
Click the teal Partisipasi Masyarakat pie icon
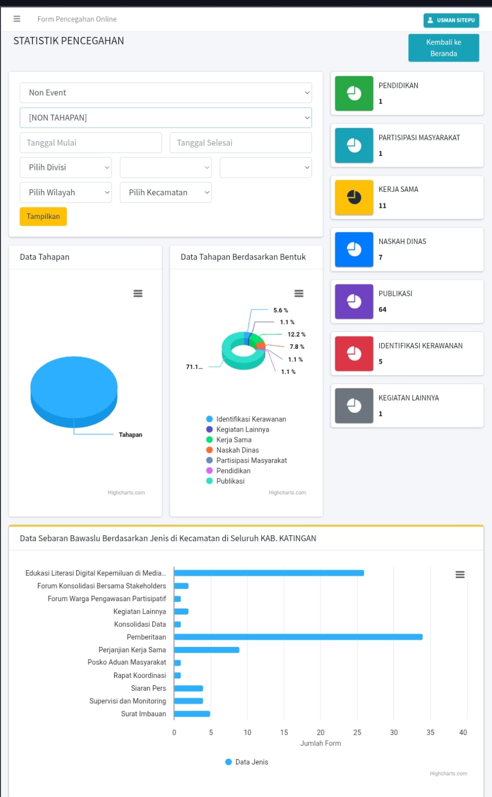[x=354, y=146]
